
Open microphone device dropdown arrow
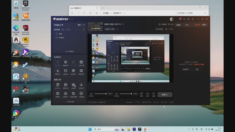(93, 94)
